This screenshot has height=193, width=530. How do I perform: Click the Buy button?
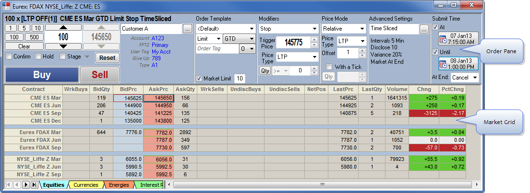[42, 75]
